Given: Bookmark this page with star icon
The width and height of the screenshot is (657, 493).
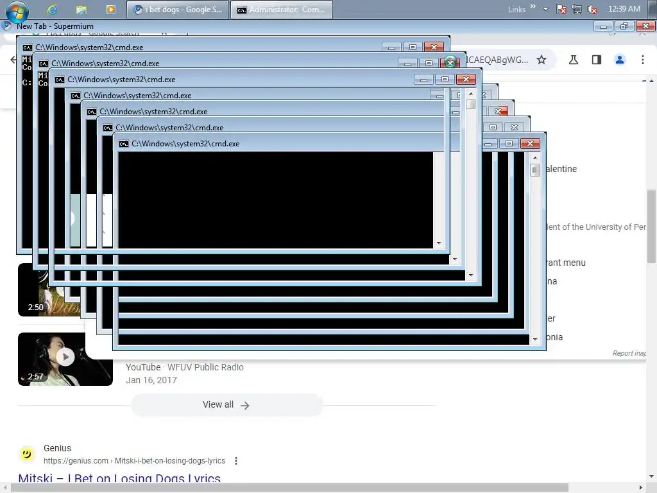Looking at the screenshot, I should (x=542, y=60).
